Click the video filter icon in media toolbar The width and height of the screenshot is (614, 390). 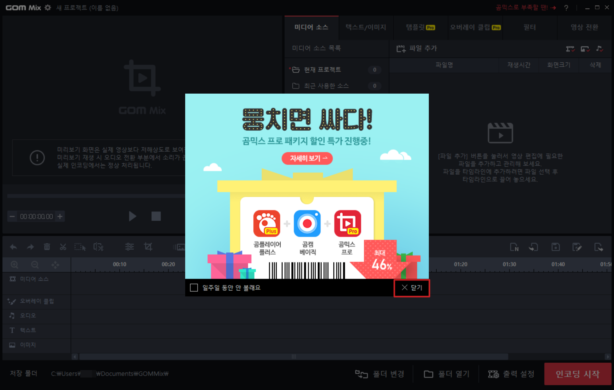(x=570, y=49)
